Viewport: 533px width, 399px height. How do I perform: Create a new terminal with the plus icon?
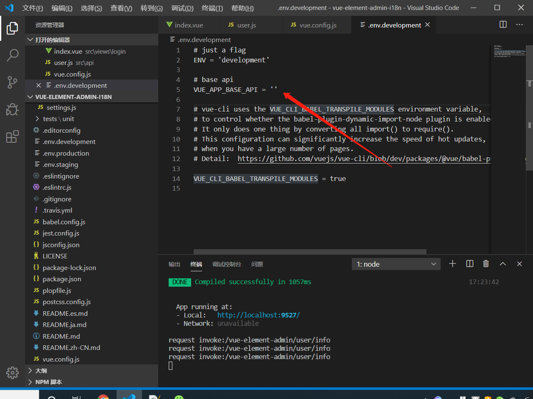click(x=452, y=263)
